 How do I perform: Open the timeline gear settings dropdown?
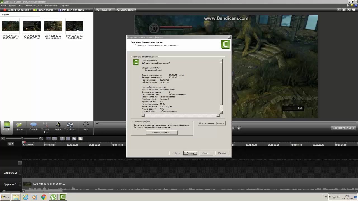(11, 144)
